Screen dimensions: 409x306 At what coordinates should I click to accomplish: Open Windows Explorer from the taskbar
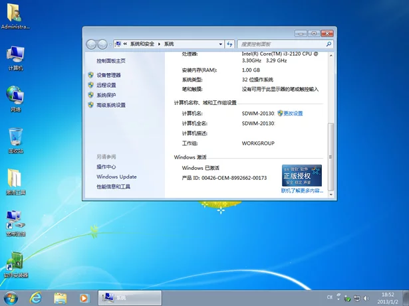point(61,298)
